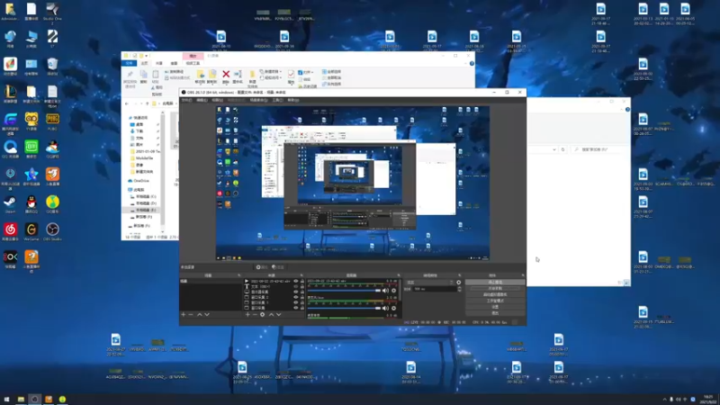The width and height of the screenshot is (720, 405).
Task: Open OBS 文件 menu
Action: tap(187, 100)
